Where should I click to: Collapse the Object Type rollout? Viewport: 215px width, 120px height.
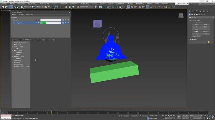(189, 20)
